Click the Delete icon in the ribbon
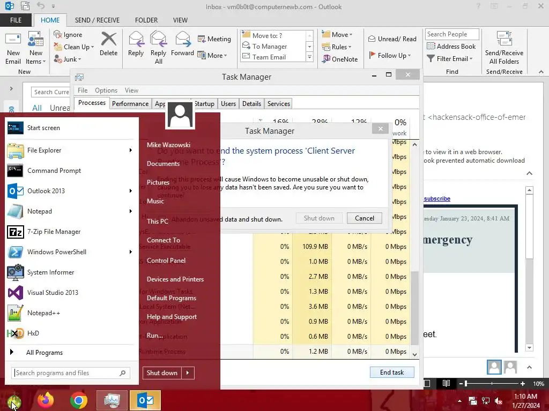 pos(108,44)
